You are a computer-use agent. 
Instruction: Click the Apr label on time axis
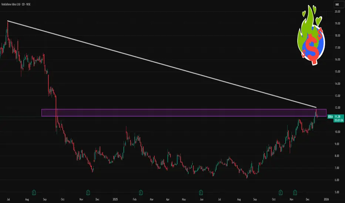point(168,199)
